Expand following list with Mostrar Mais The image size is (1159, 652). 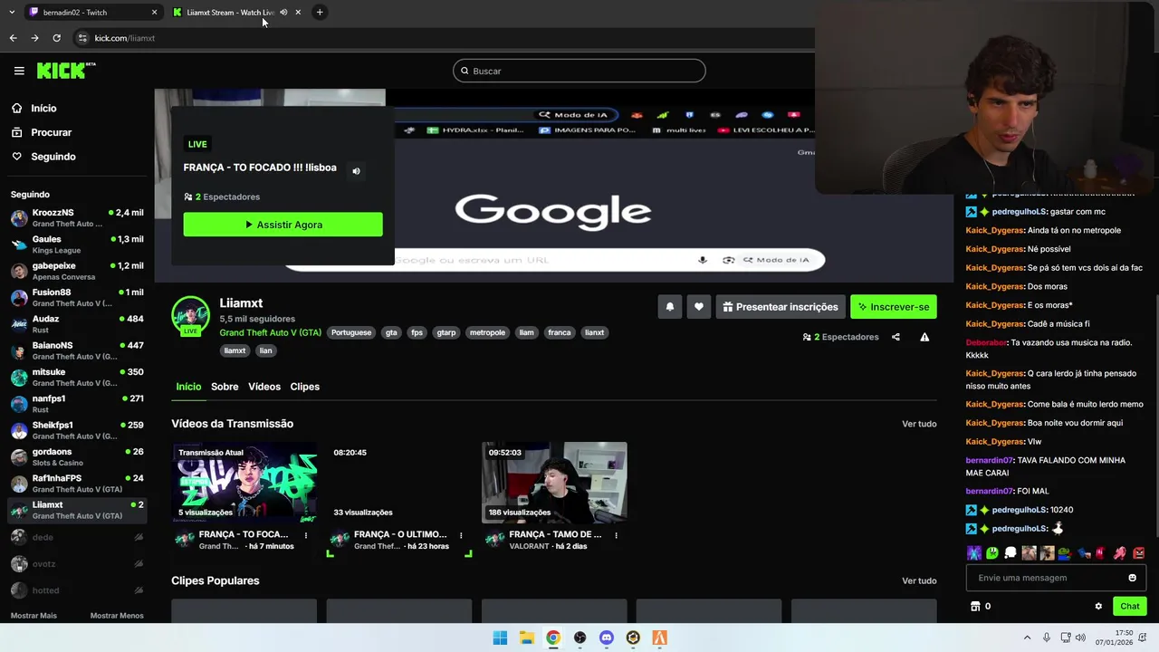click(34, 616)
